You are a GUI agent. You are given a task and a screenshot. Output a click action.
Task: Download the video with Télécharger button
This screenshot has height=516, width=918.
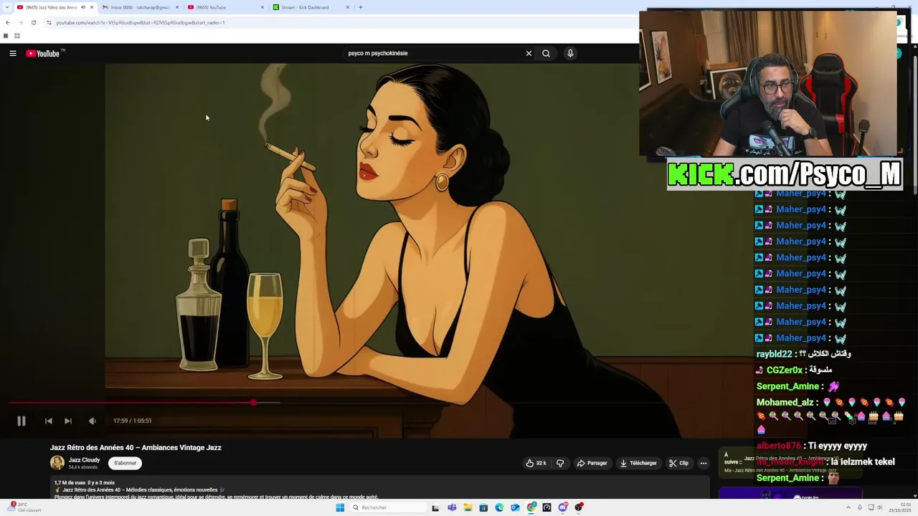(638, 463)
